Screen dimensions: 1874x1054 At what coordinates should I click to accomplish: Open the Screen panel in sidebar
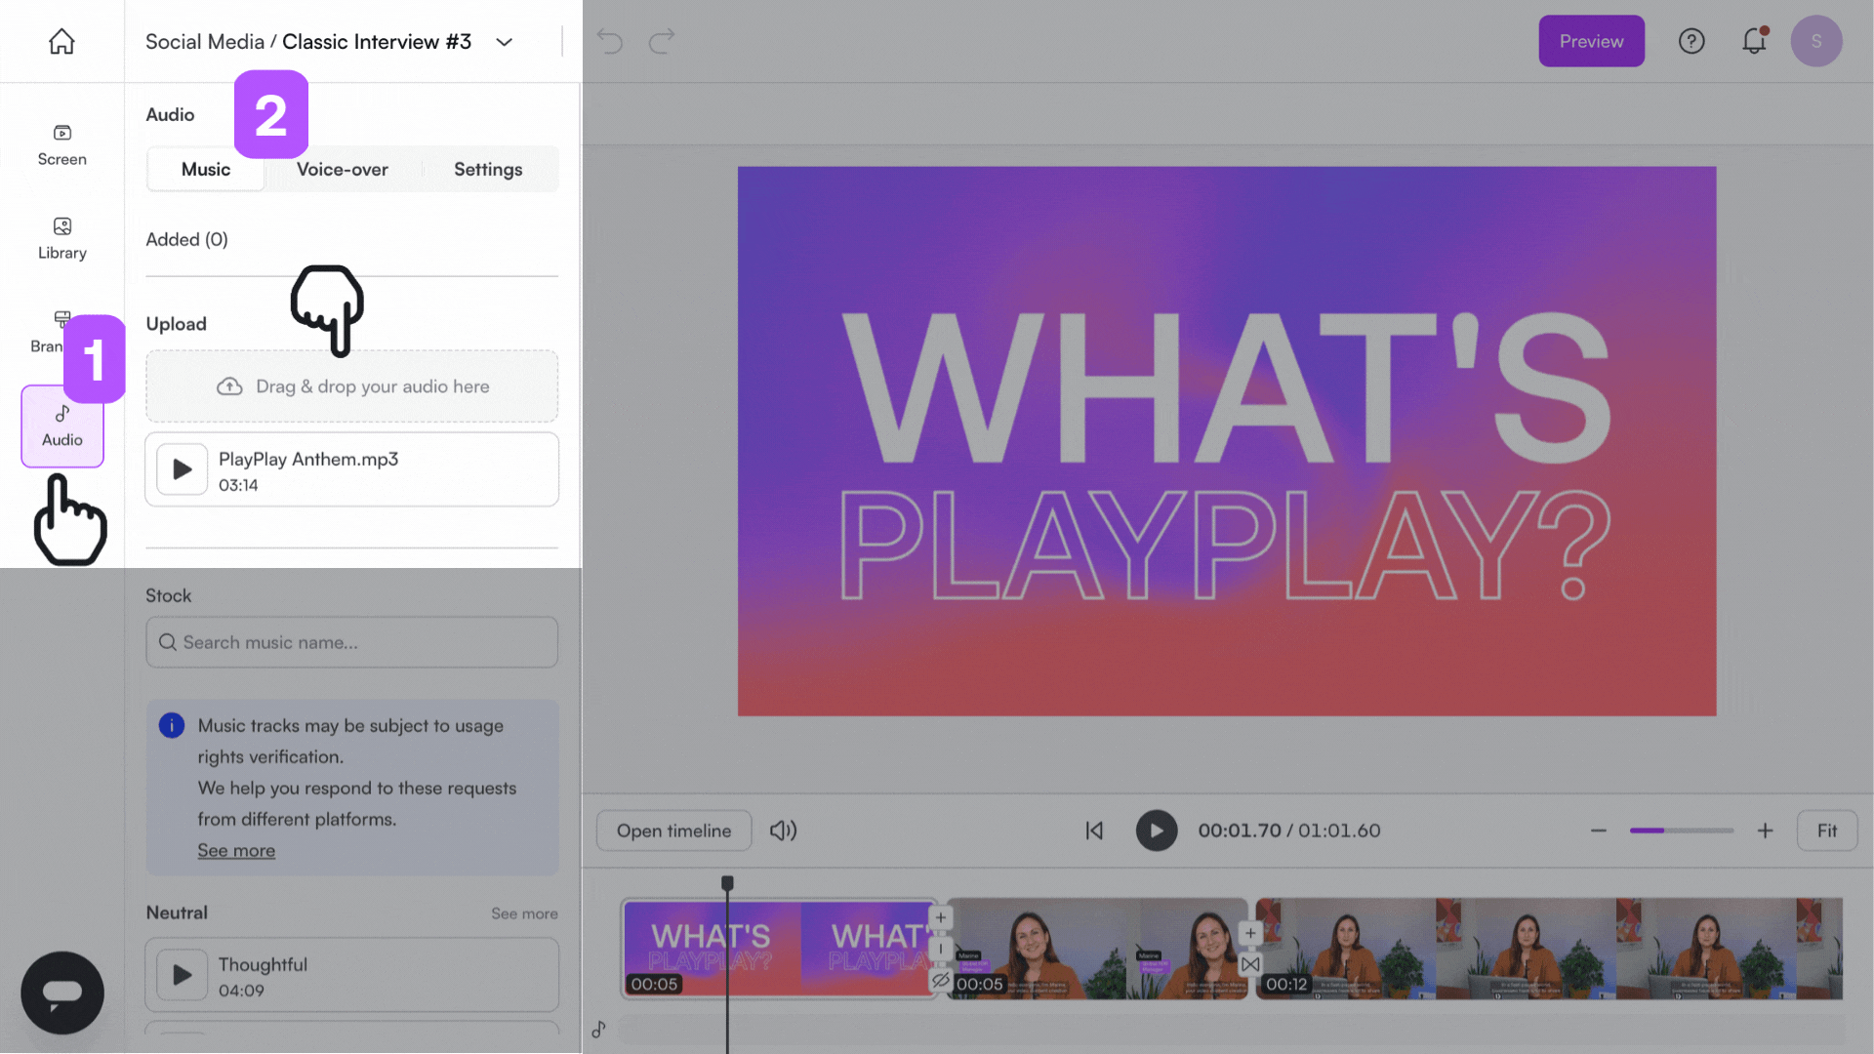61,145
